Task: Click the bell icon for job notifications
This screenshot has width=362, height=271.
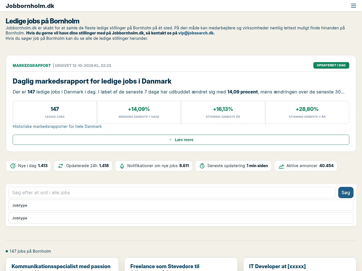Action: (122, 166)
